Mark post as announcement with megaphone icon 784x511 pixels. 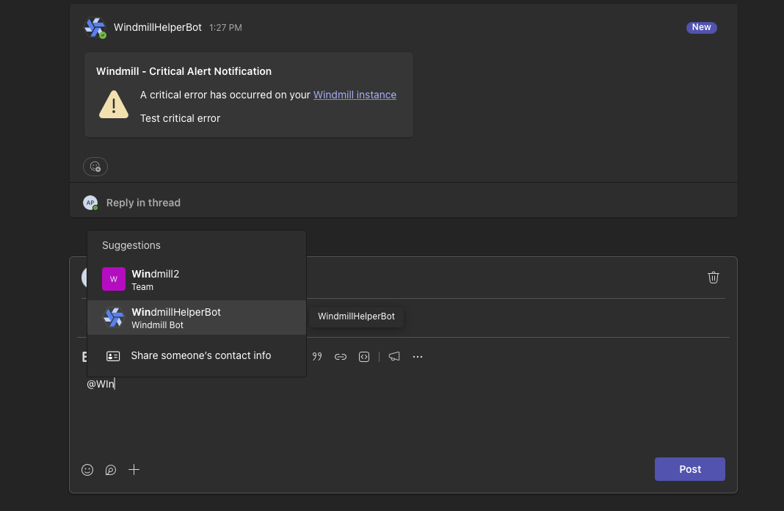pyautogui.click(x=394, y=357)
